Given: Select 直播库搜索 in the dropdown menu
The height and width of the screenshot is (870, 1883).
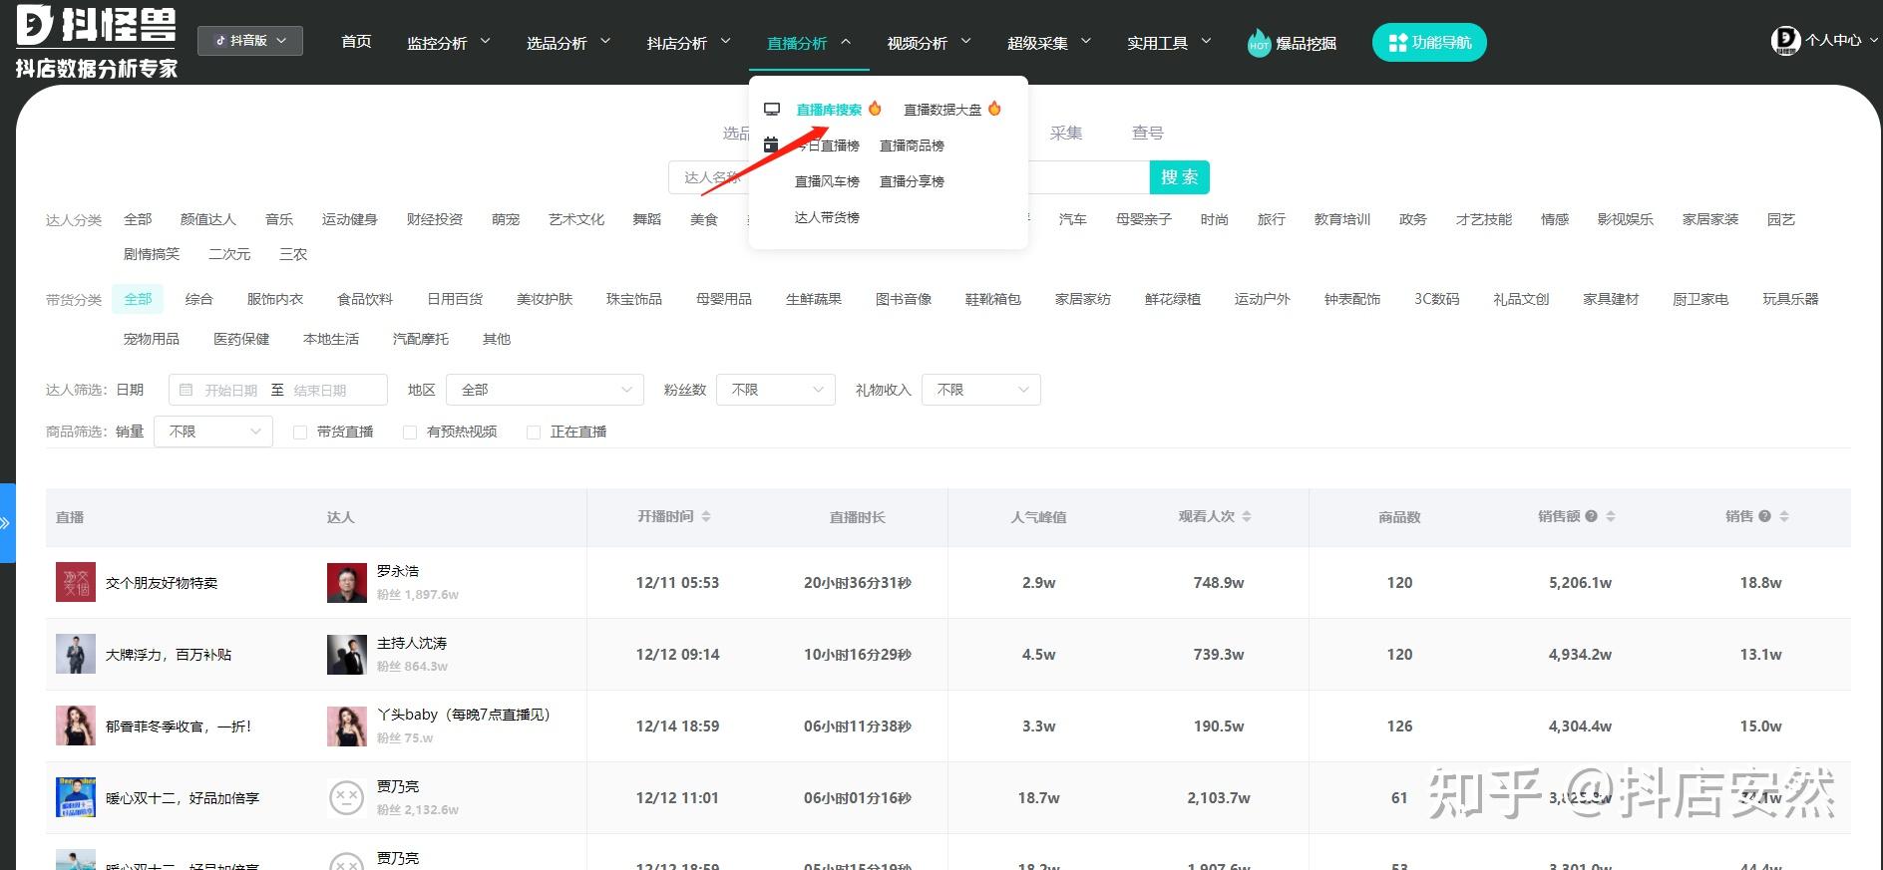Looking at the screenshot, I should tap(829, 110).
